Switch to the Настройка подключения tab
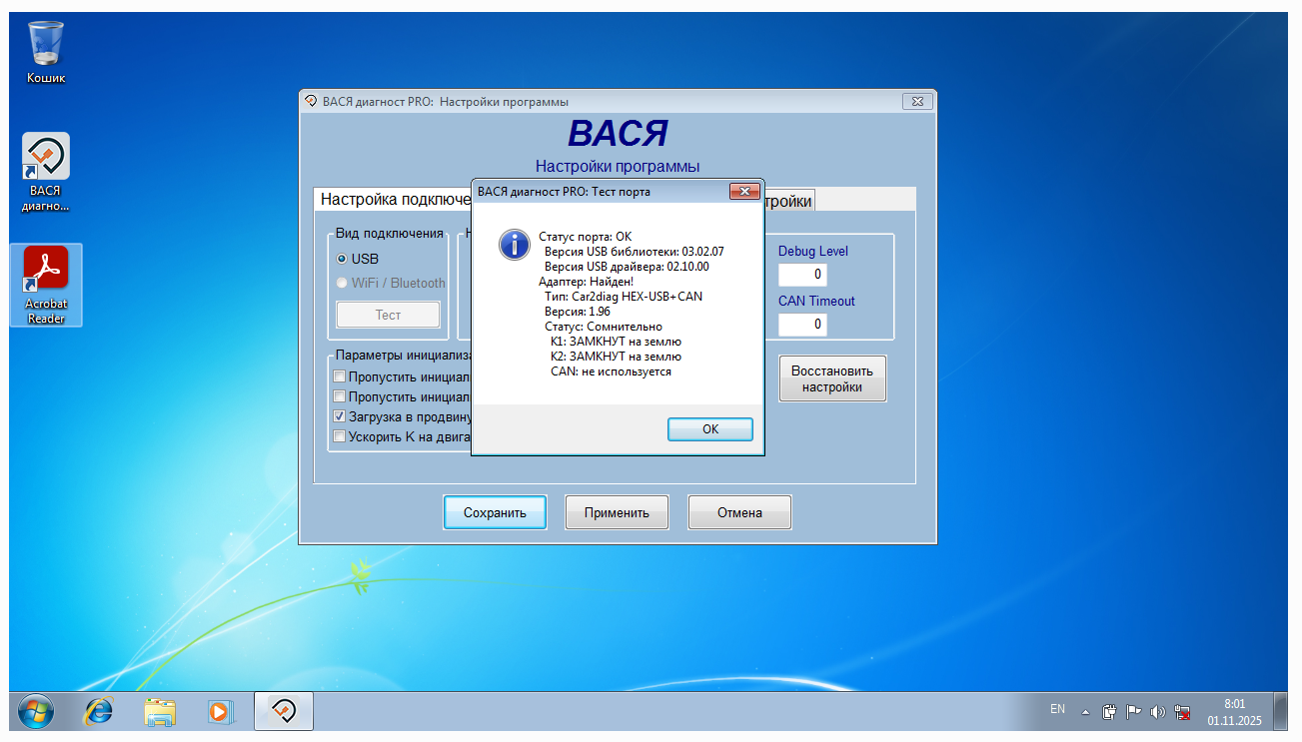Screen dimensions: 1302x742 394,200
